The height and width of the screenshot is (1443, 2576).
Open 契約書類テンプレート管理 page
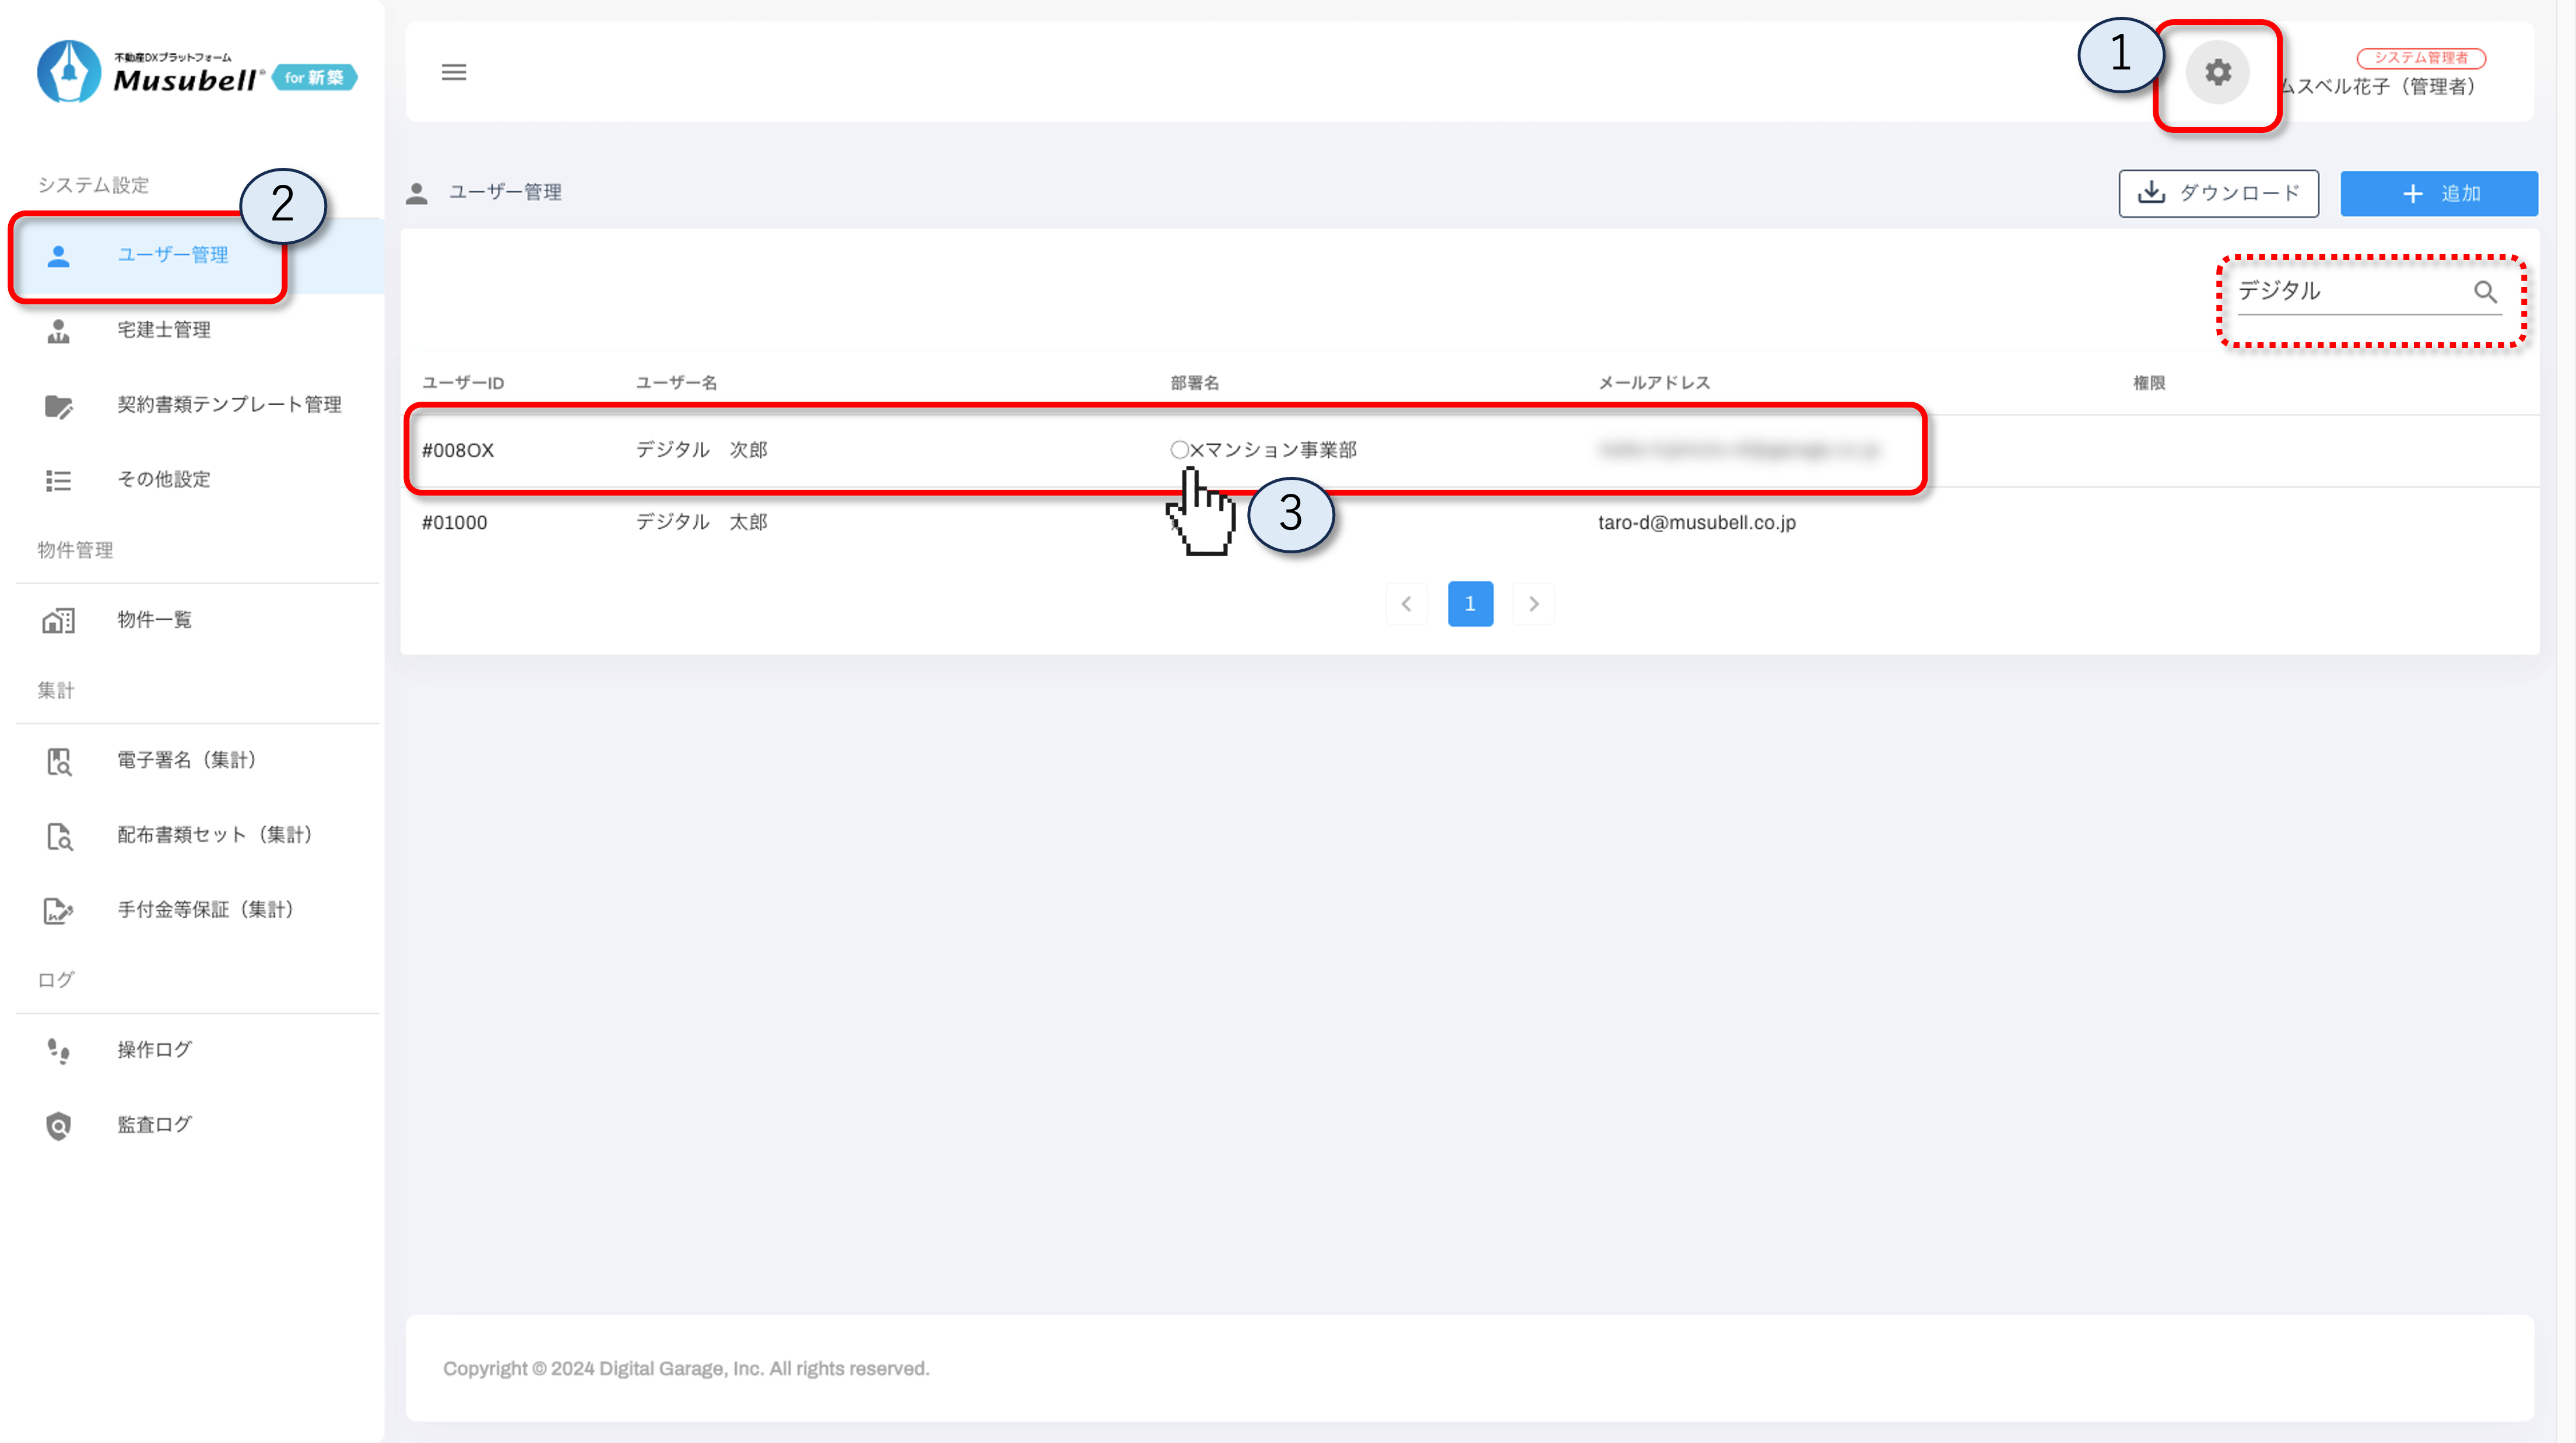tap(229, 405)
